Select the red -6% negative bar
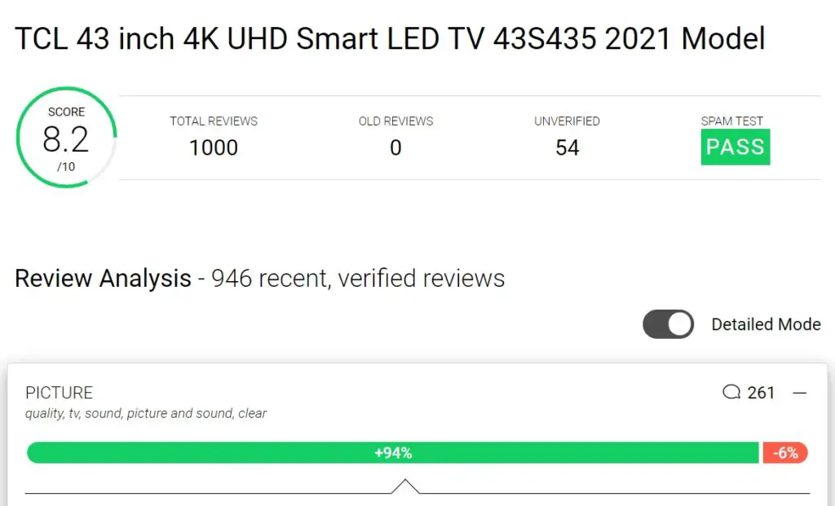The image size is (835, 506). coord(785,453)
